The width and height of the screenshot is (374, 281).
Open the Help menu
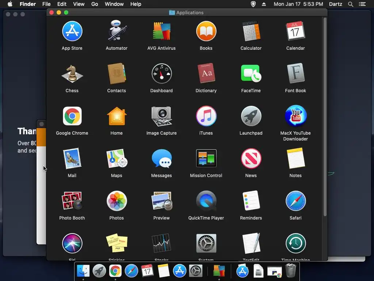coord(136,4)
